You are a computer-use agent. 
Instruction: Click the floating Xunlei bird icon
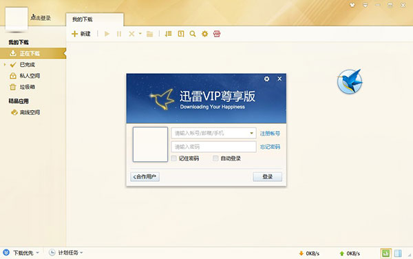pyautogui.click(x=350, y=81)
